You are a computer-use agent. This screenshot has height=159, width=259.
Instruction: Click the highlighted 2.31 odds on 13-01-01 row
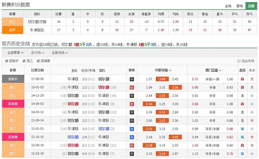[149, 129]
